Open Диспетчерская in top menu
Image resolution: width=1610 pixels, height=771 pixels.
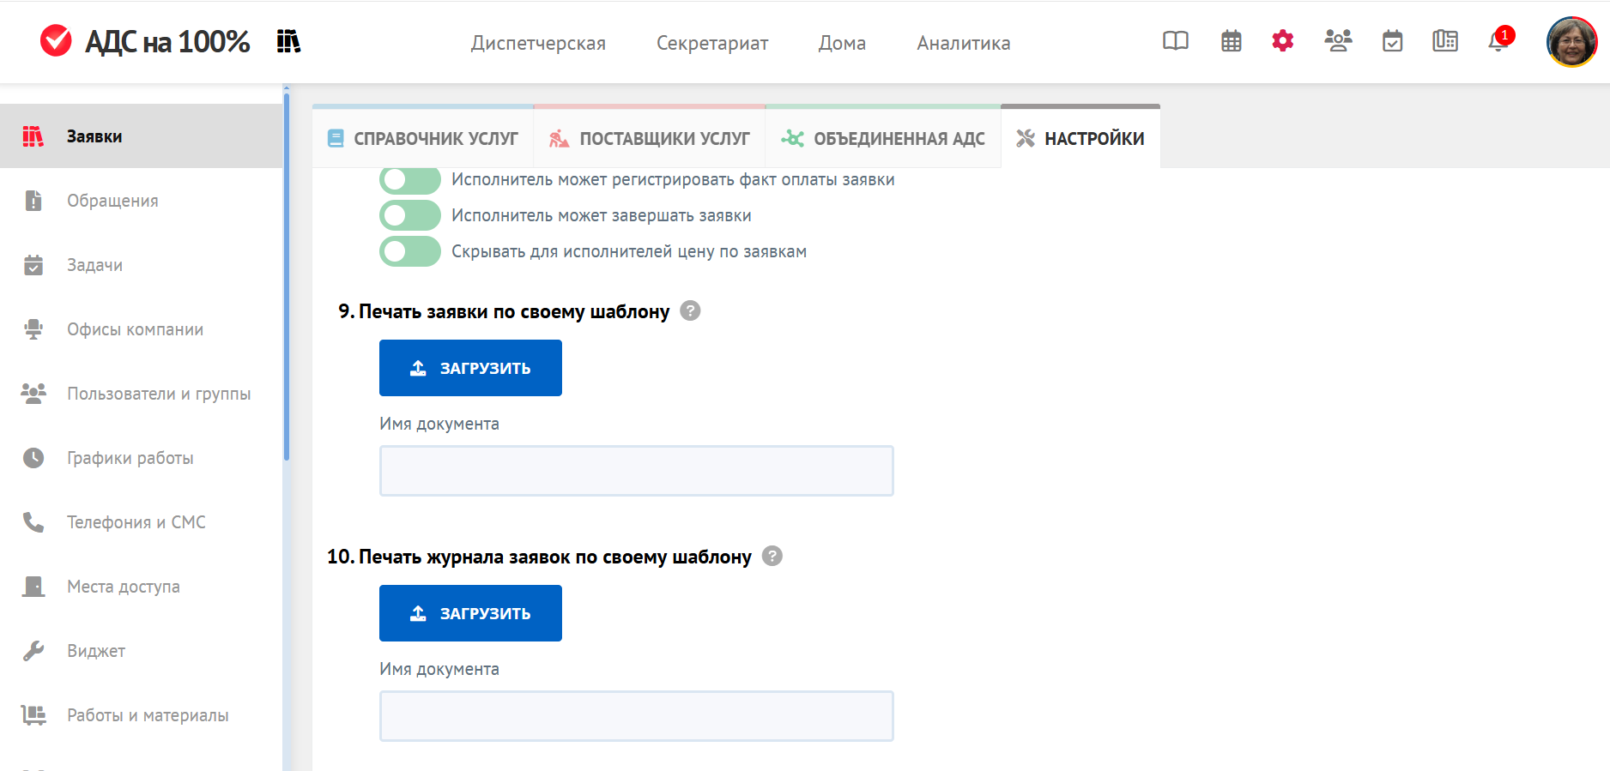click(x=538, y=43)
